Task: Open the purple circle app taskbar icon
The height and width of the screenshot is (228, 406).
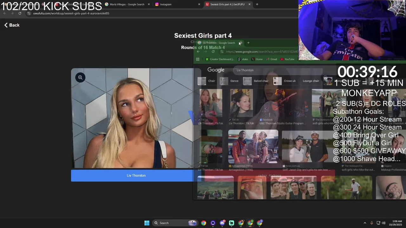Action: point(213,223)
